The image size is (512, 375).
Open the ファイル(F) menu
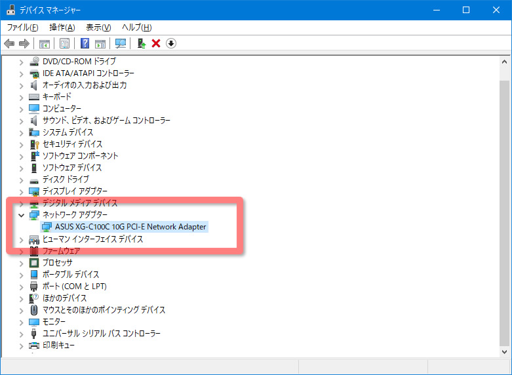[x=22, y=28]
